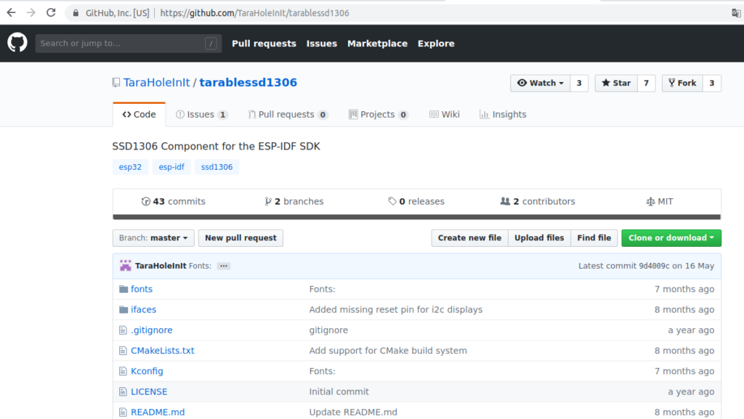Fork the repository
The image size is (744, 419).
682,83
